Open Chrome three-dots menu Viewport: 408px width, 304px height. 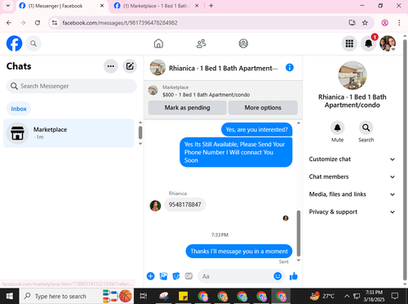coord(399,23)
